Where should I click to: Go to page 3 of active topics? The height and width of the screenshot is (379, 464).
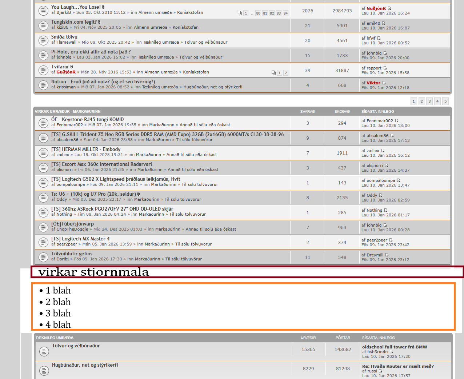(x=429, y=101)
